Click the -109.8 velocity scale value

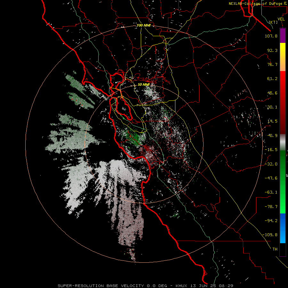click(270, 235)
